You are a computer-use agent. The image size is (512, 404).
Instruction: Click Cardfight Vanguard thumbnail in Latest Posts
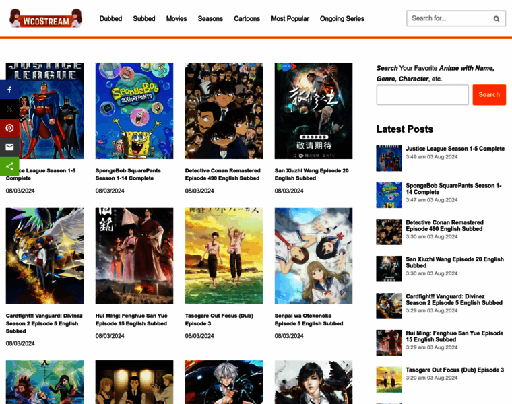[389, 306]
